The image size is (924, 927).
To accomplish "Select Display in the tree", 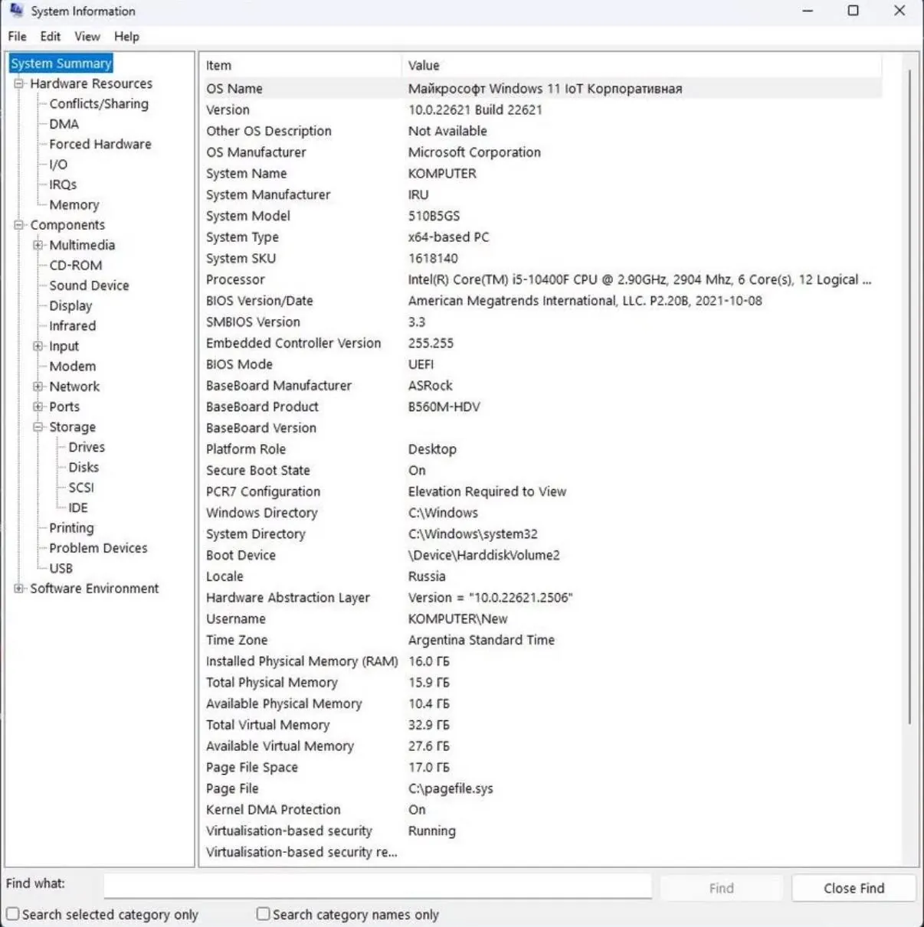I will pos(70,305).
